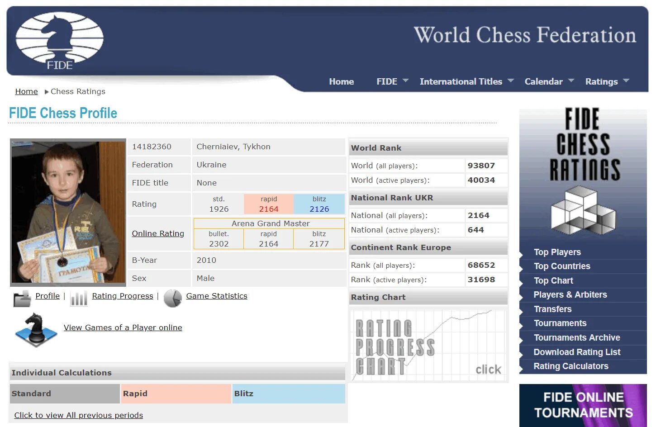Viewport: 656px width, 427px height.
Task: Click the active Europe rank 31698
Action: point(481,280)
